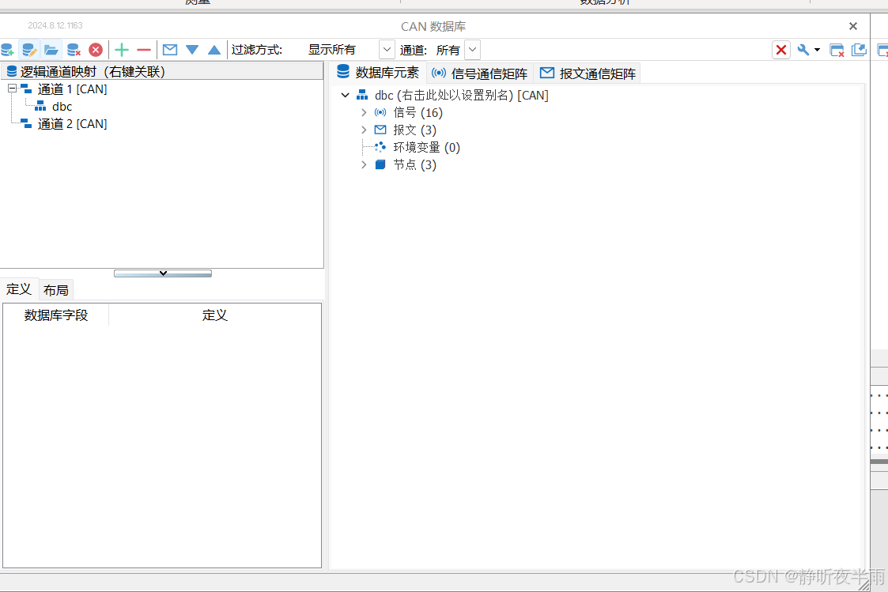
Task: Click the 数据库字段 column header
Action: pyautogui.click(x=56, y=315)
